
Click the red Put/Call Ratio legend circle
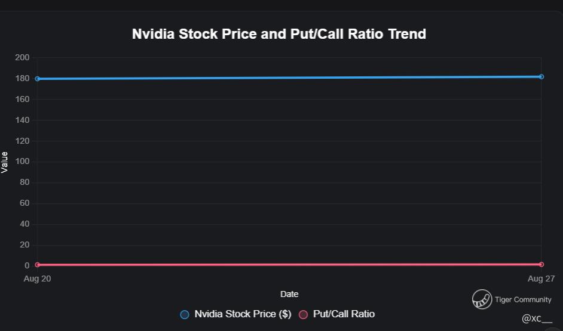coord(304,314)
